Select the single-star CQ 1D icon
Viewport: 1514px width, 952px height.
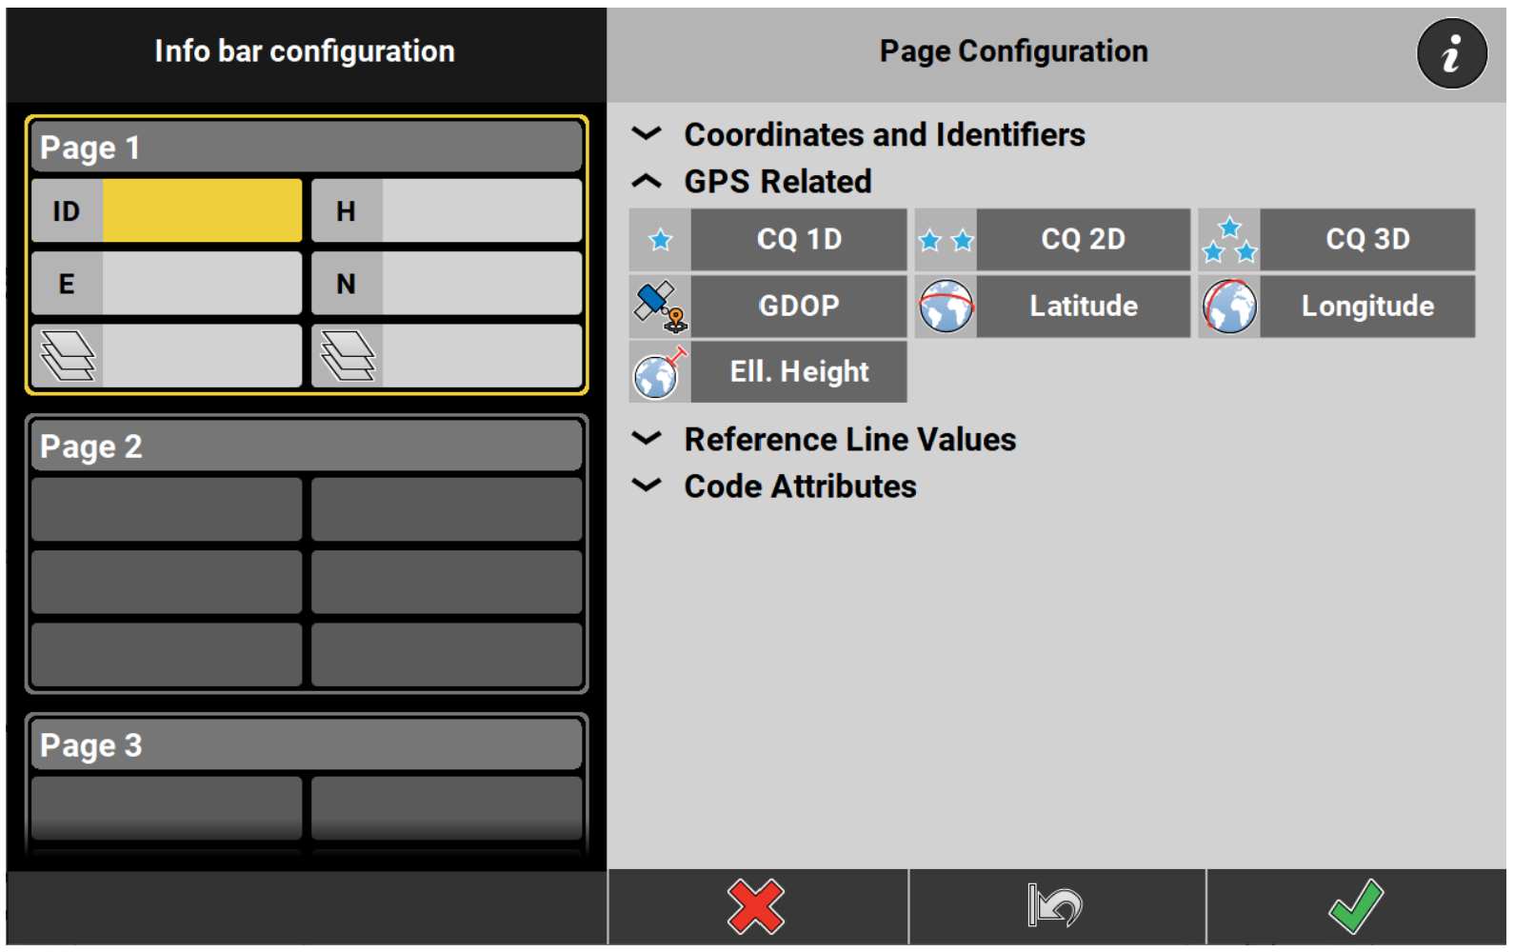point(660,240)
